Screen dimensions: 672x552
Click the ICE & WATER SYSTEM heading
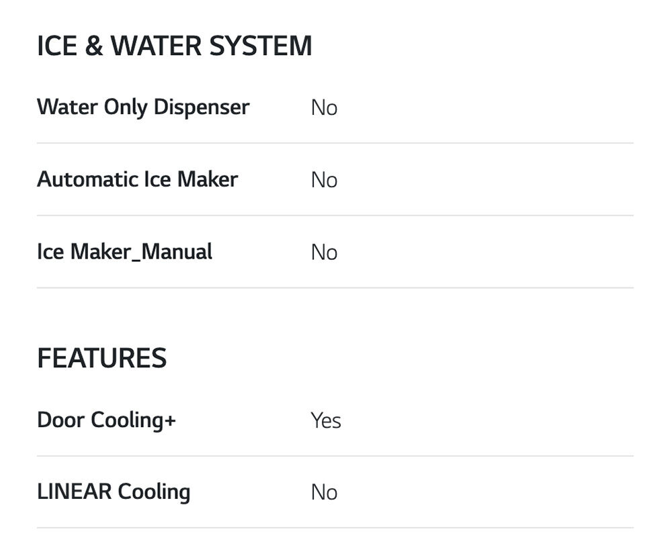(x=174, y=46)
